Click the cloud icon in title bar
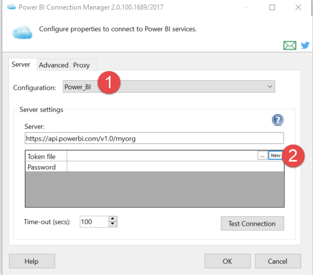The height and width of the screenshot is (275, 313). (11, 7)
